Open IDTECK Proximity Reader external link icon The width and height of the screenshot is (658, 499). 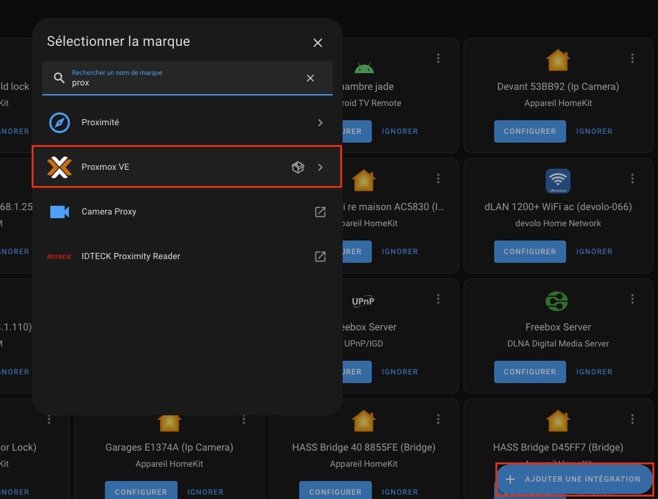click(x=320, y=257)
